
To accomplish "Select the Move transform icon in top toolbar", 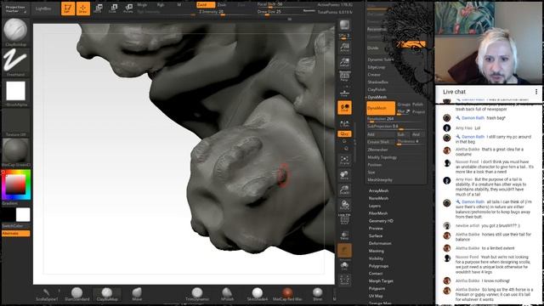I will 99,8.
